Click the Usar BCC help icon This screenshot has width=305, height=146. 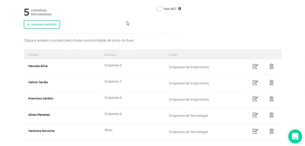tap(180, 9)
